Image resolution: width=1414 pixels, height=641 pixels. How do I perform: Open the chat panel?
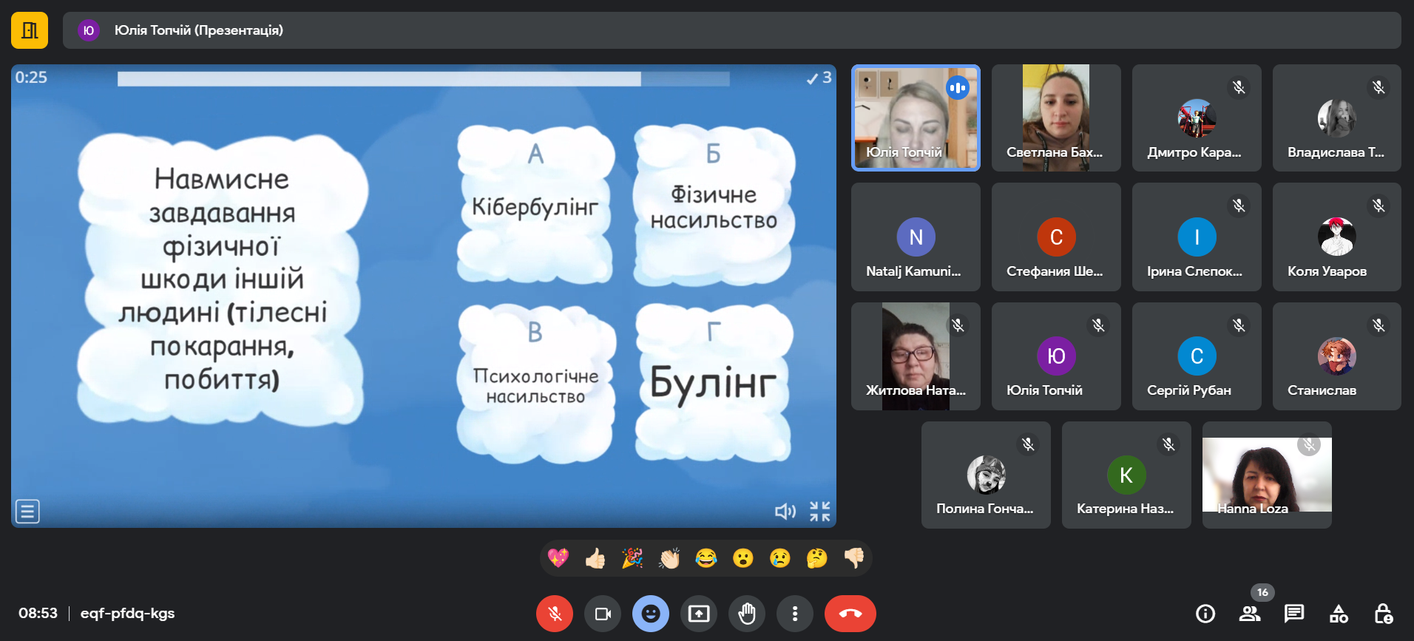click(x=1294, y=614)
